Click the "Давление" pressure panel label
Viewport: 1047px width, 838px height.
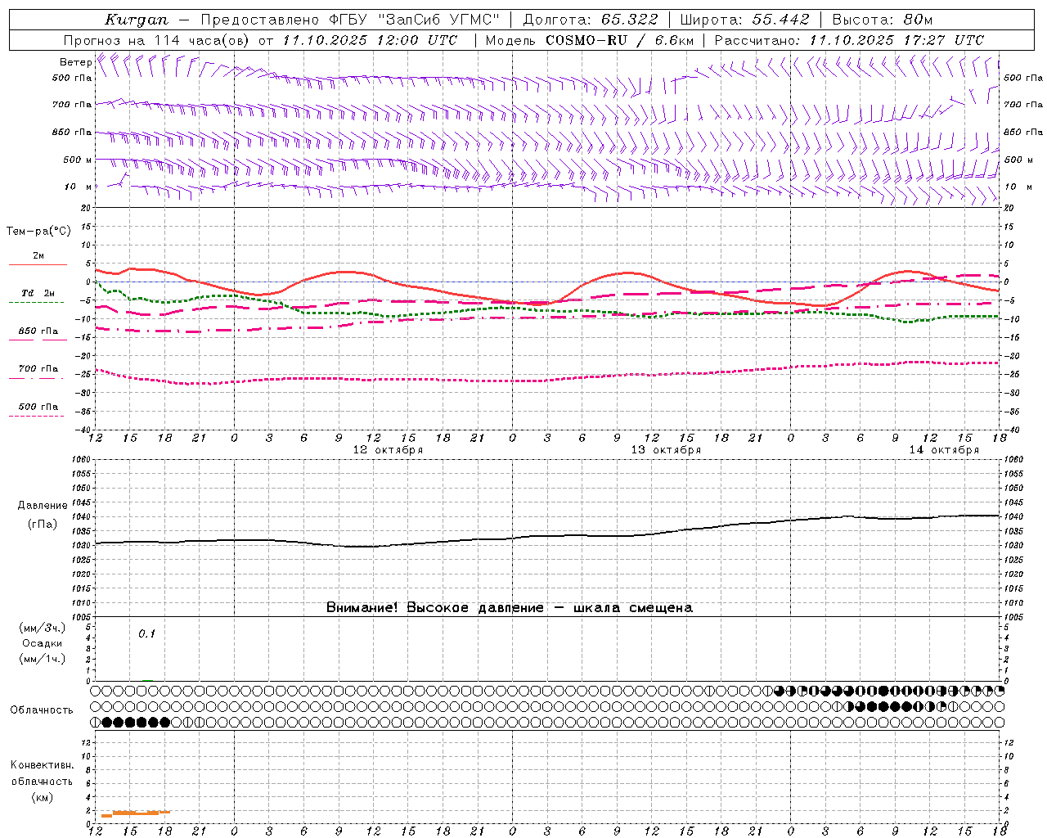click(43, 506)
